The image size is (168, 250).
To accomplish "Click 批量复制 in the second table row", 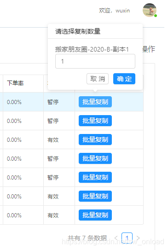I will (95, 121).
